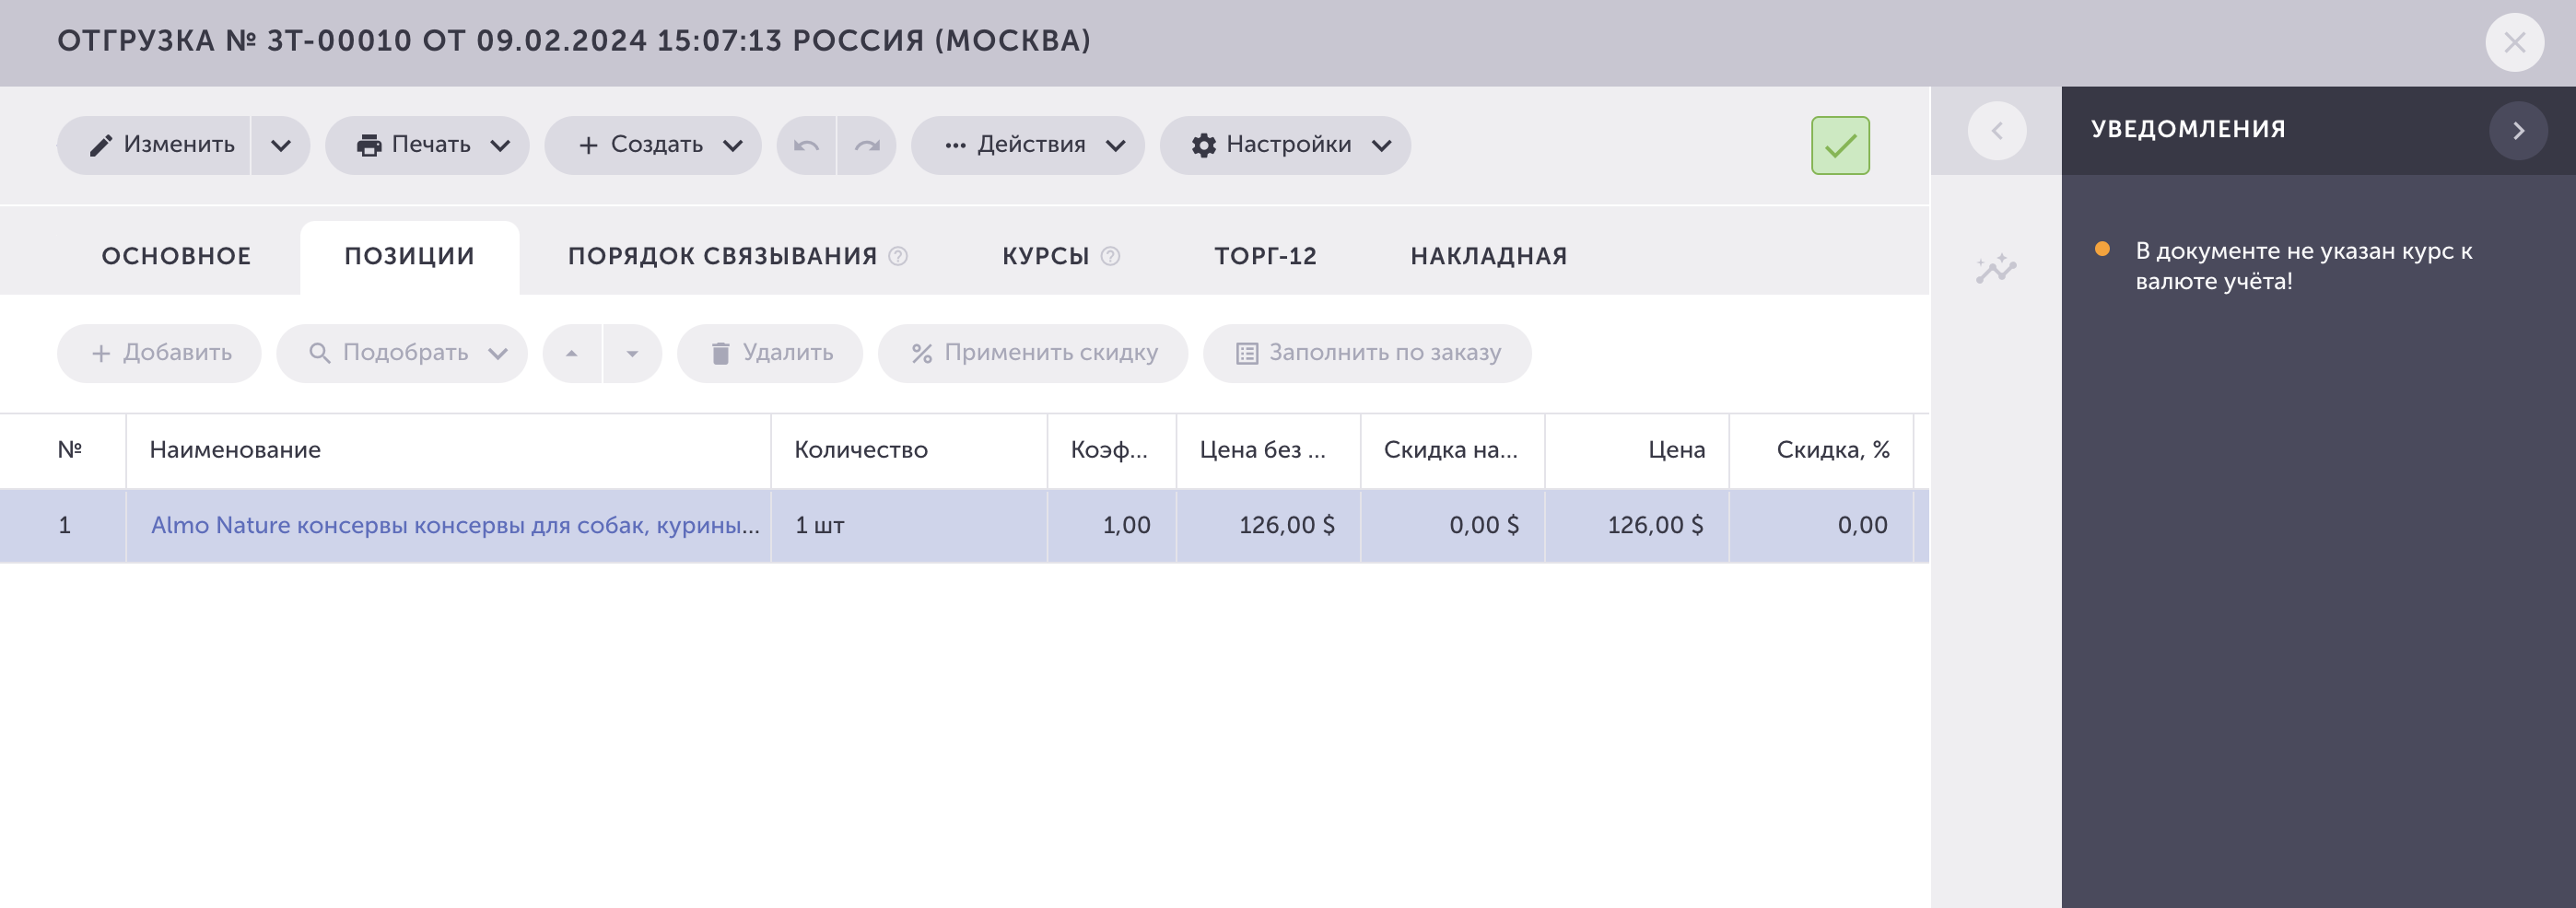Click the Изменить edit button
The height and width of the screenshot is (908, 2576).
click(154, 145)
